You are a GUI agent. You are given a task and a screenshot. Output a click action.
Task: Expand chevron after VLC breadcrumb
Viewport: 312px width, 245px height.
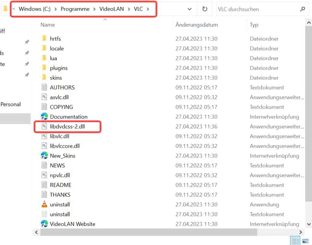pos(148,9)
